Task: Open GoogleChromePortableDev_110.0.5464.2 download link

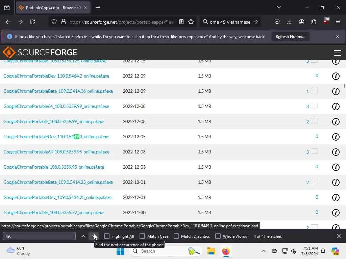Action: pos(56,76)
